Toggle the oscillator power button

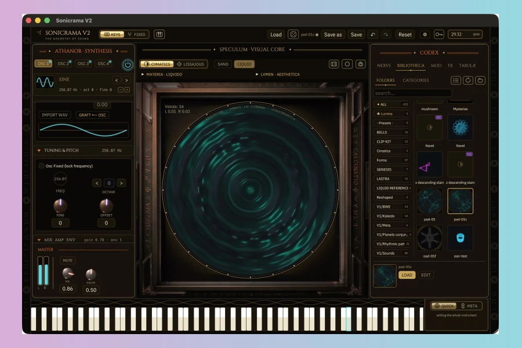(128, 64)
